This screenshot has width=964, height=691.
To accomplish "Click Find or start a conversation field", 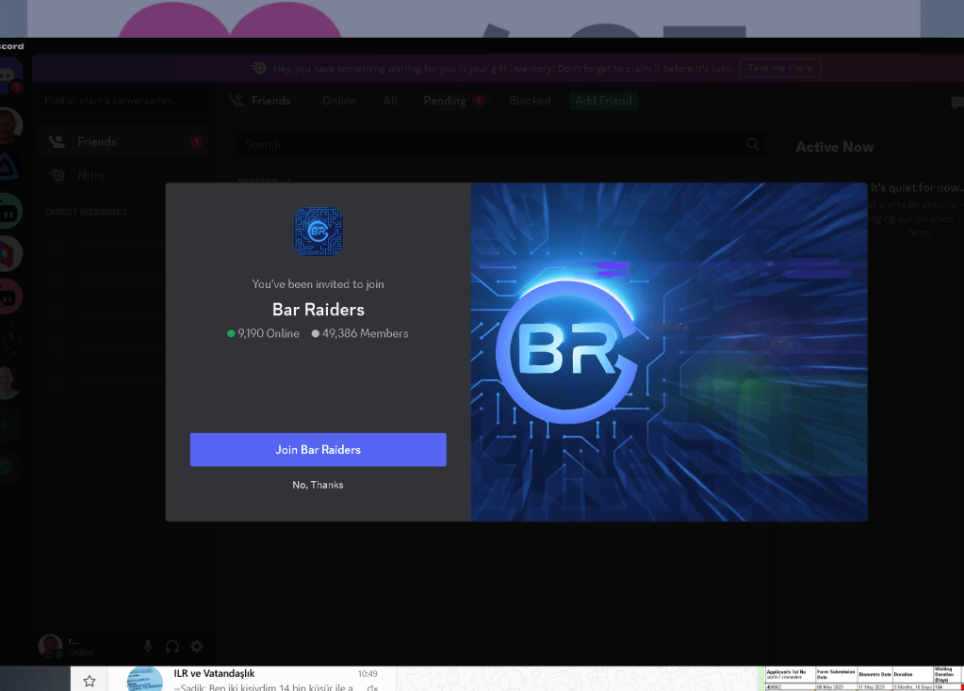I will pyautogui.click(x=122, y=101).
